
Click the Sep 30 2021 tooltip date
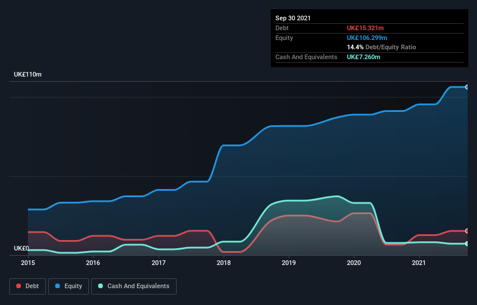click(293, 18)
